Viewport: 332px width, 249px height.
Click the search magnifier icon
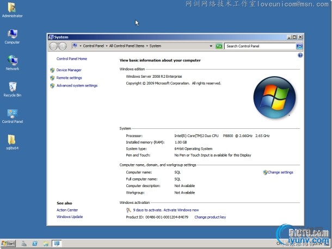click(x=299, y=46)
